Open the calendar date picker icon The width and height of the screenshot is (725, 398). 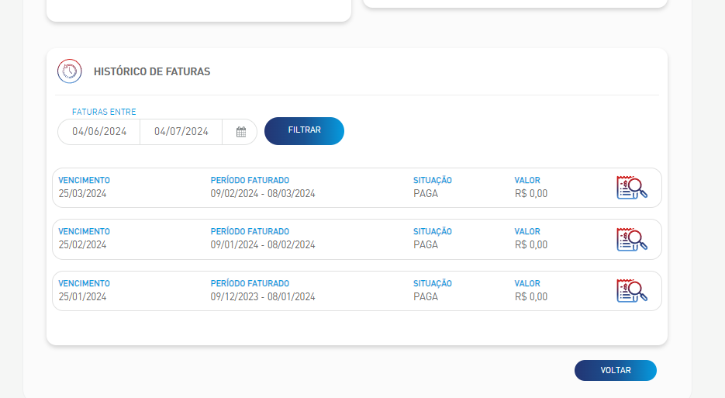coord(241,132)
